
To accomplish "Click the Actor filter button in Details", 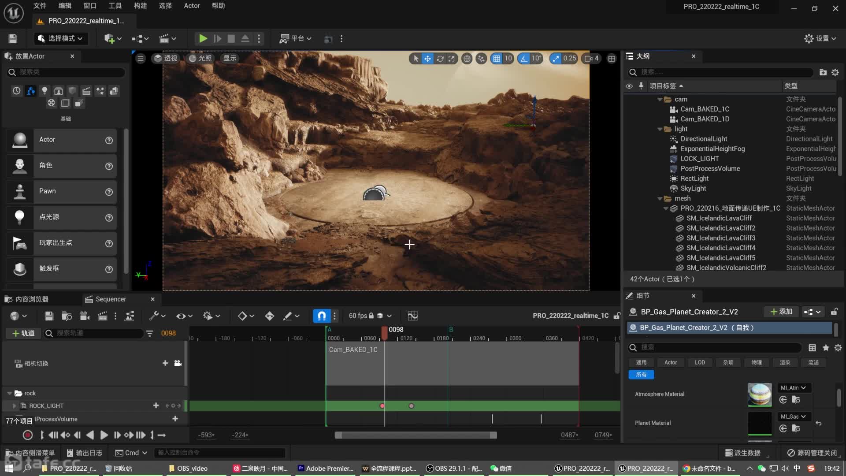I will tap(670, 362).
